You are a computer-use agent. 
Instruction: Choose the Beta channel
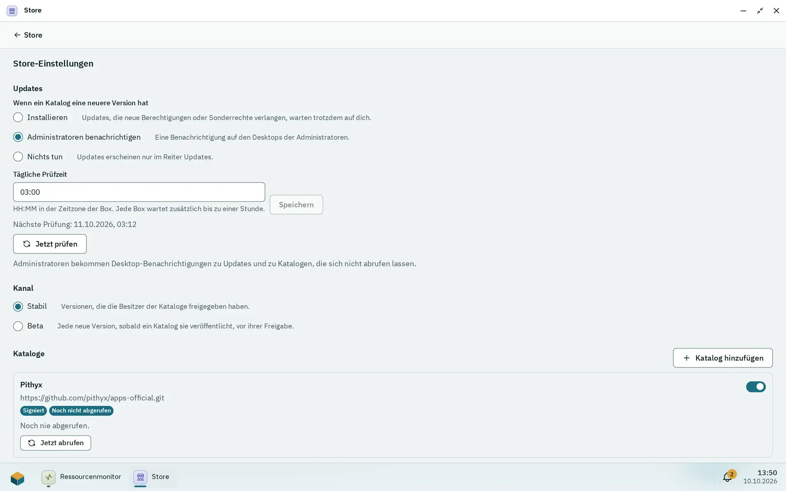click(x=18, y=327)
